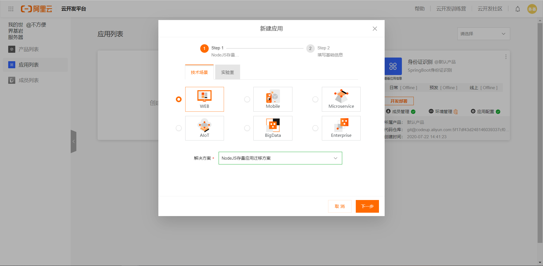Select the Enterprise radio button
543x266 pixels.
(315, 128)
